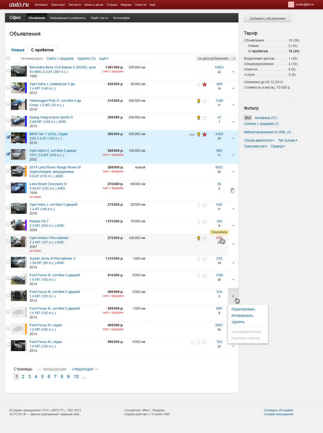This screenshot has height=433, width=323.
Task: Expand the 'ещё' actions dropdown in the toolbar
Action: point(104,59)
